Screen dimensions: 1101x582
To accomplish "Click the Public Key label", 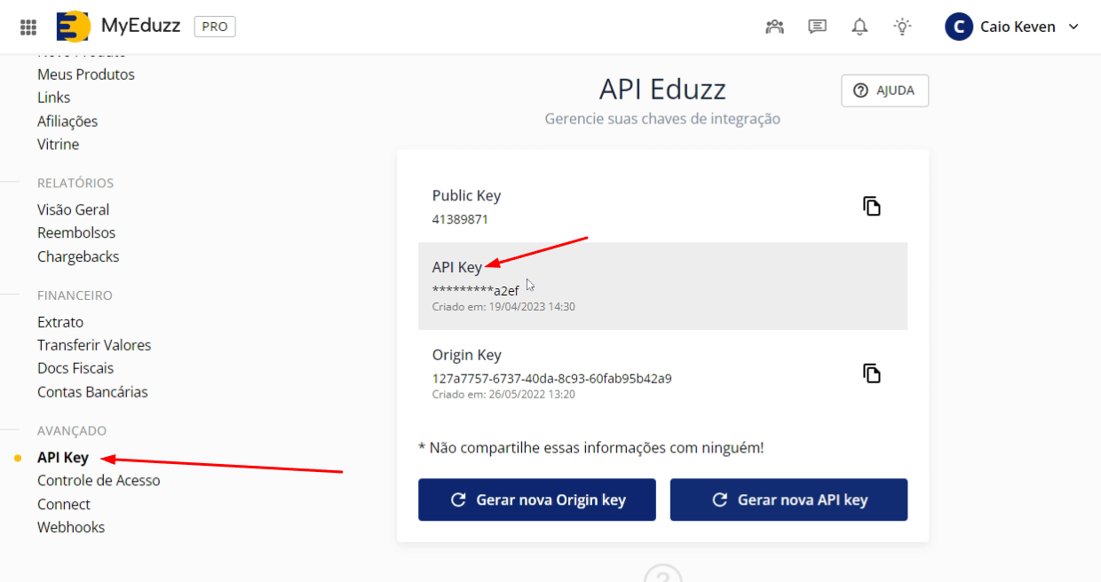I will [467, 196].
